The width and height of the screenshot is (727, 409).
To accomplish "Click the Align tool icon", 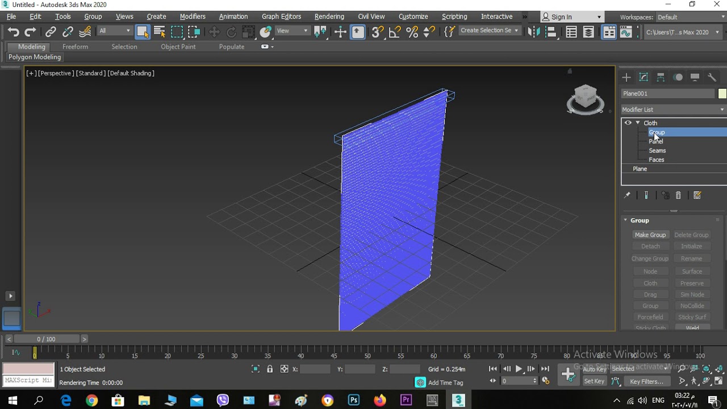I will click(551, 32).
